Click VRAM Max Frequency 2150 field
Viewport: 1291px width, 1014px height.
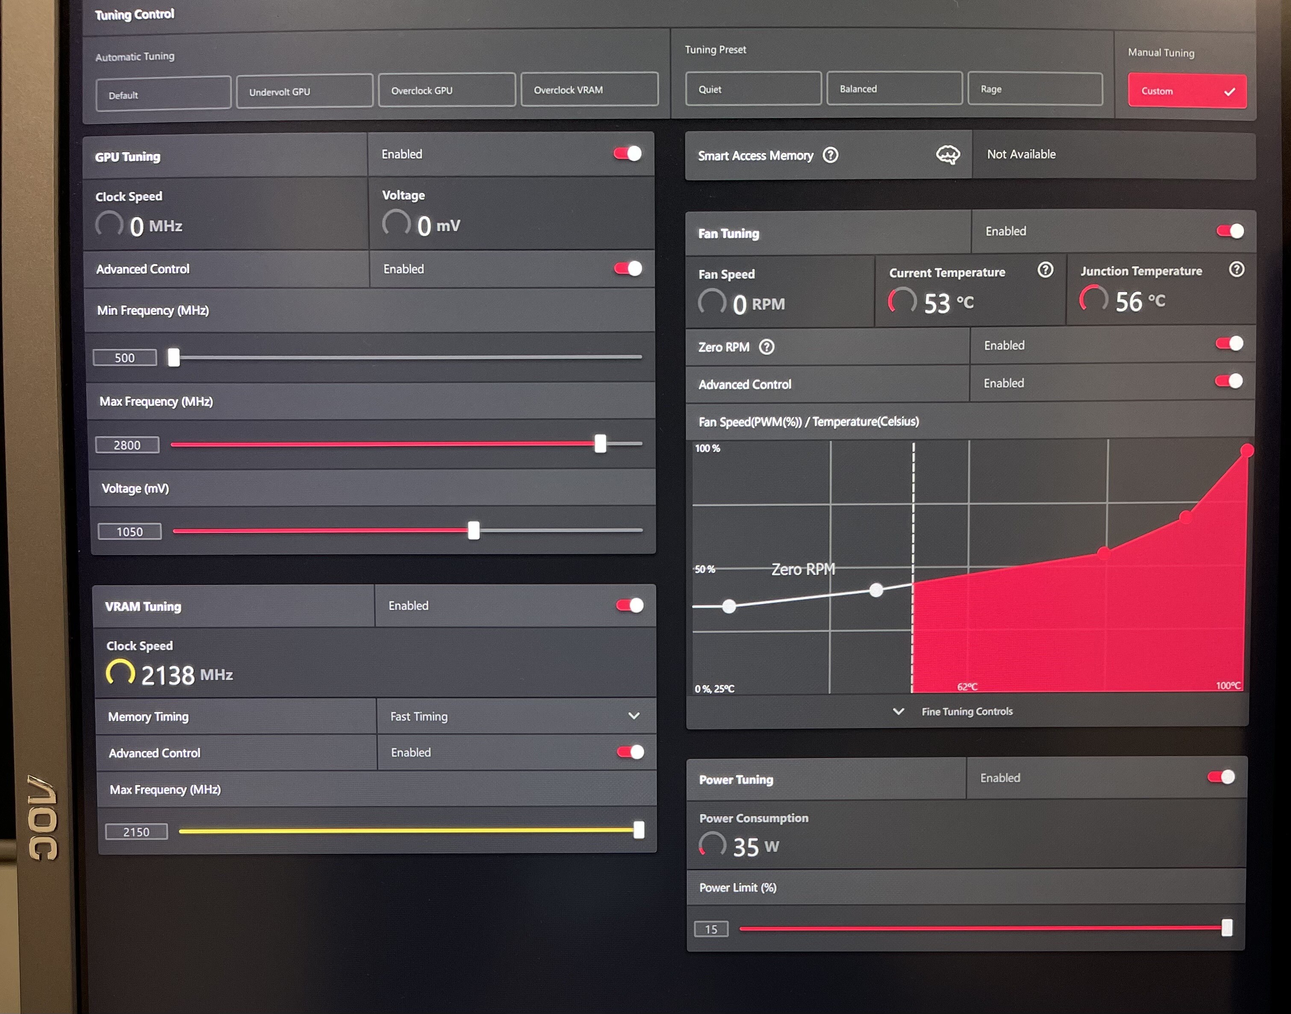136,832
